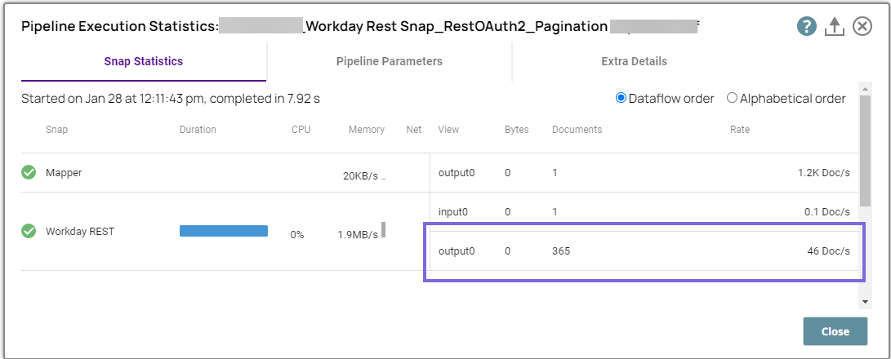Select the Alphabetical order radio button
Viewport: 891px width, 359px height.
click(x=732, y=98)
